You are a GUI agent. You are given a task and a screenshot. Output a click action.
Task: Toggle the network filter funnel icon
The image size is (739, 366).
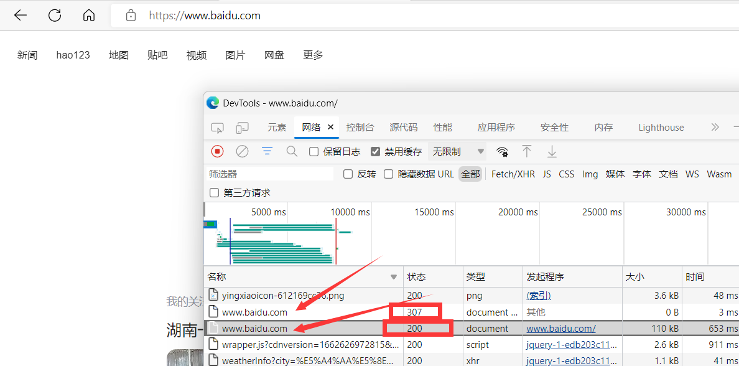(267, 151)
